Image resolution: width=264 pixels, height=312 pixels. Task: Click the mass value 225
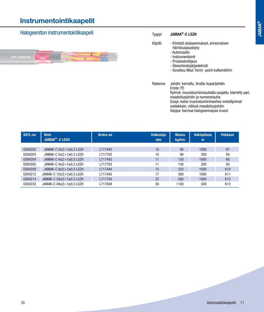pyautogui.click(x=181, y=169)
